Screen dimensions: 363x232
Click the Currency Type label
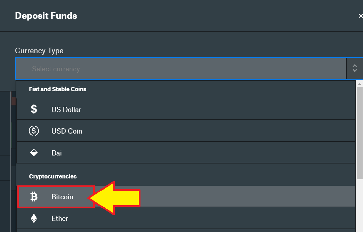tap(39, 51)
